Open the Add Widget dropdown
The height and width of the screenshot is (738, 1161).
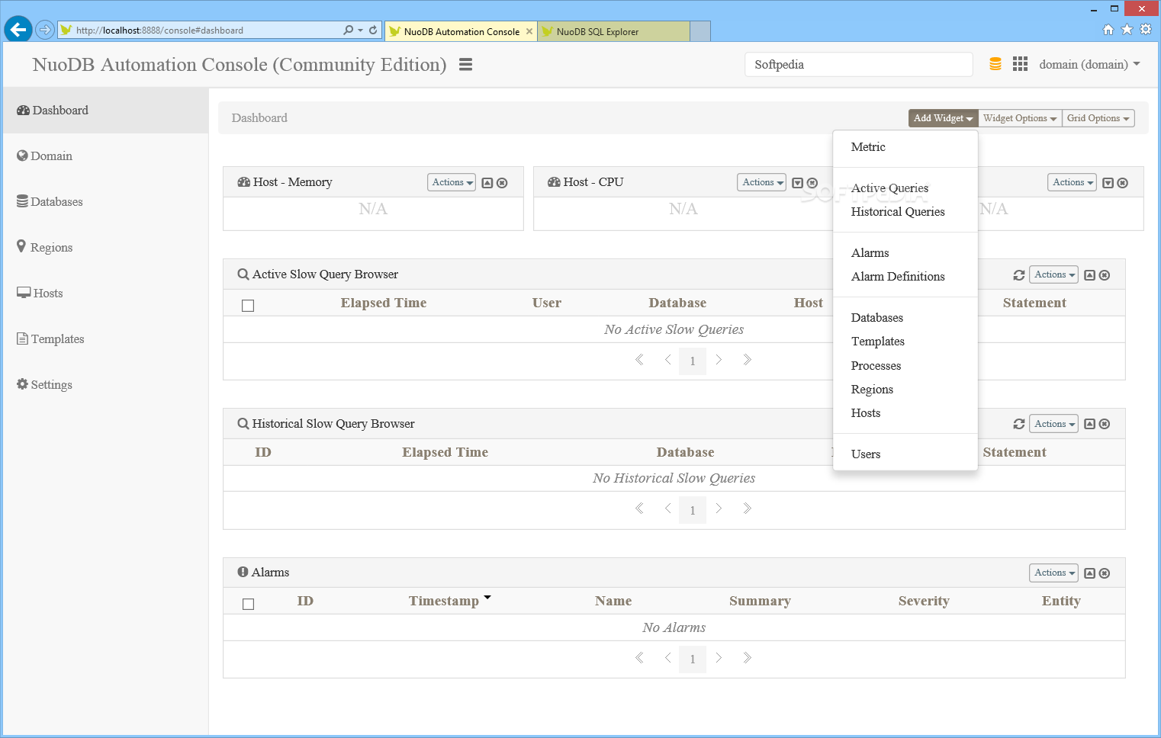[943, 118]
